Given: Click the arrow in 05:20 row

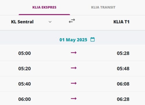Looking at the screenshot, I should (74, 68).
